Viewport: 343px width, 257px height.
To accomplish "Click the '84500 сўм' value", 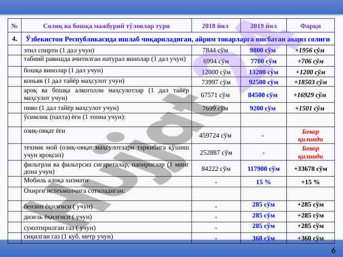I will (262, 95).
